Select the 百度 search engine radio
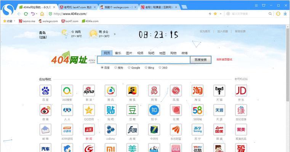Image resolution: width=290 pixels, height=152 pixels. (x=102, y=68)
